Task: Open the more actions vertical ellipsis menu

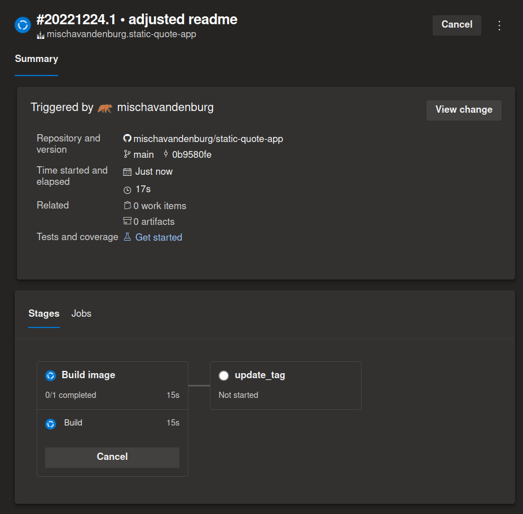Action: [499, 25]
